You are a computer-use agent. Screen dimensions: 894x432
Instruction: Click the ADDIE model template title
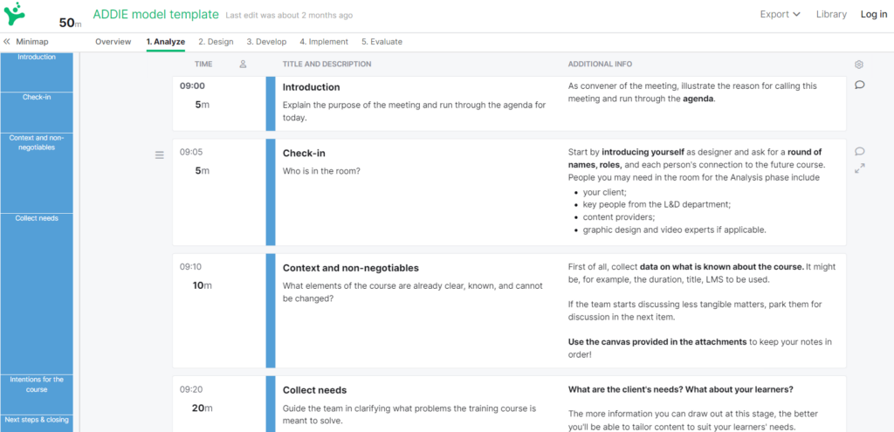point(155,15)
